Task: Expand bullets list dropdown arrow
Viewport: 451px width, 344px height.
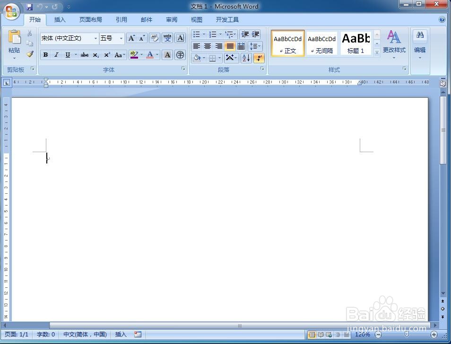Action: click(x=204, y=34)
